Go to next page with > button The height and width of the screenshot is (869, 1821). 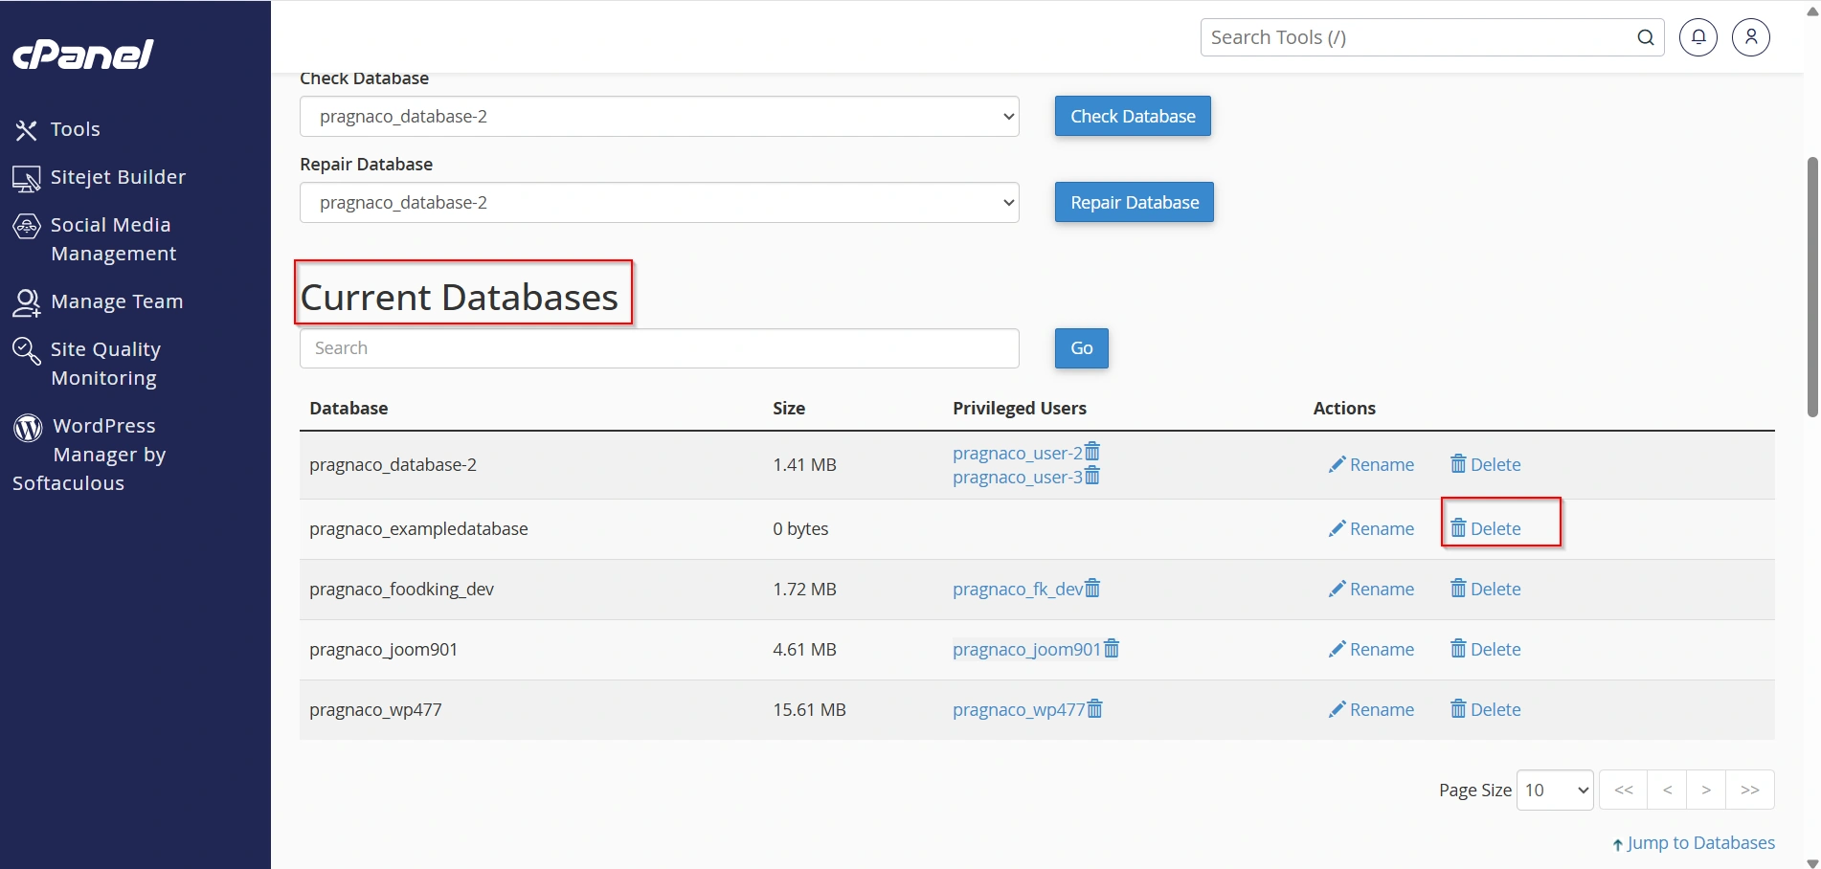[1706, 790]
